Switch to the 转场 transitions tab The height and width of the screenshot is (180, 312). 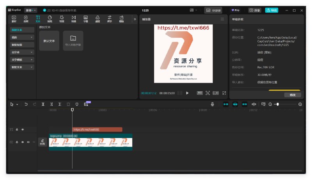pyautogui.click(x=74, y=19)
